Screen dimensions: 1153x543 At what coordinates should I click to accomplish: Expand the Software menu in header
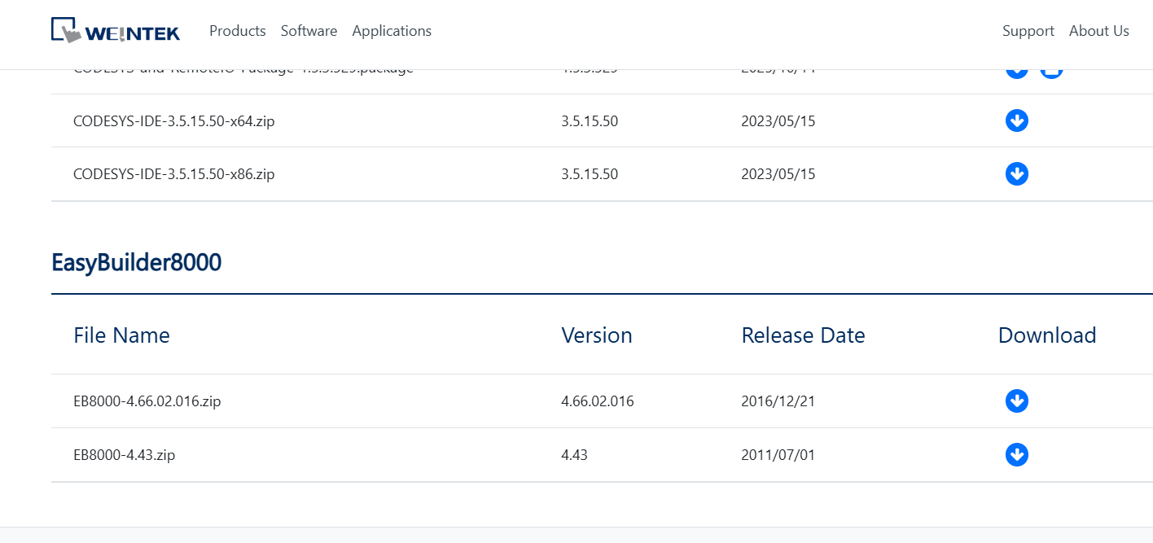tap(309, 31)
